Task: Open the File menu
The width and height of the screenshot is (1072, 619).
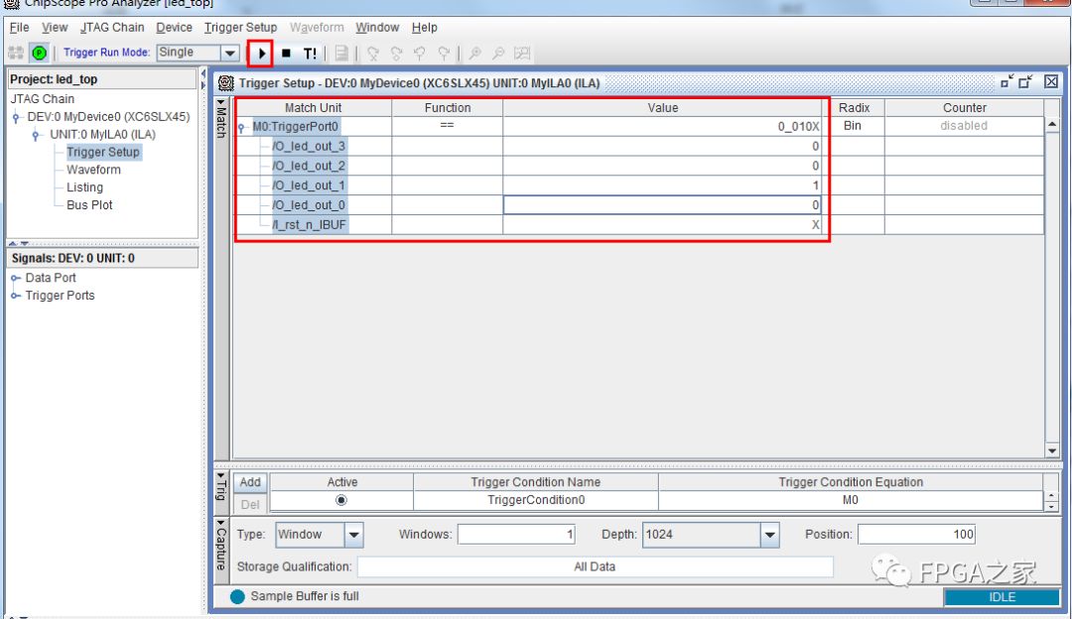Action: tap(19, 28)
